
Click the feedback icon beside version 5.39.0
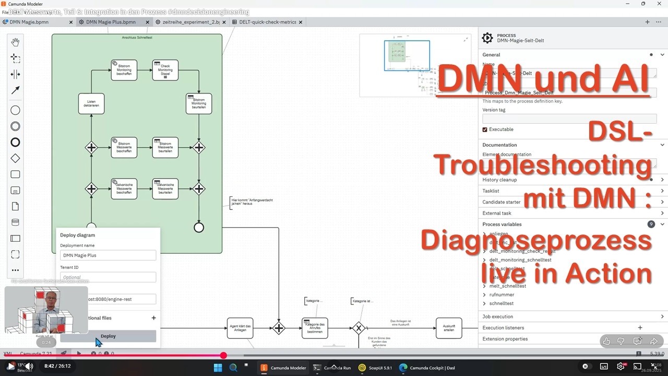[639, 354]
